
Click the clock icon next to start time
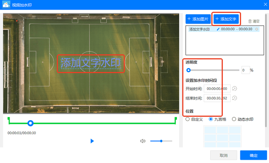(x=235, y=89)
